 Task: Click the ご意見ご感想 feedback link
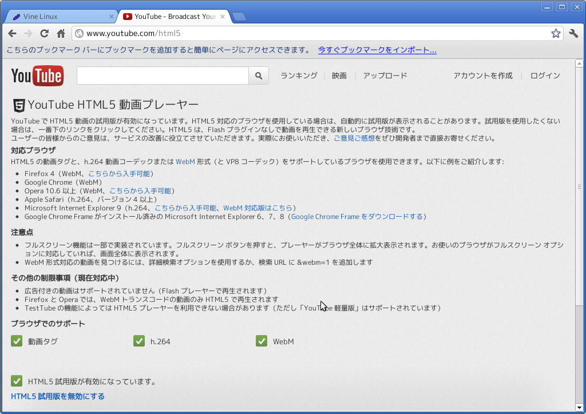[354, 138]
